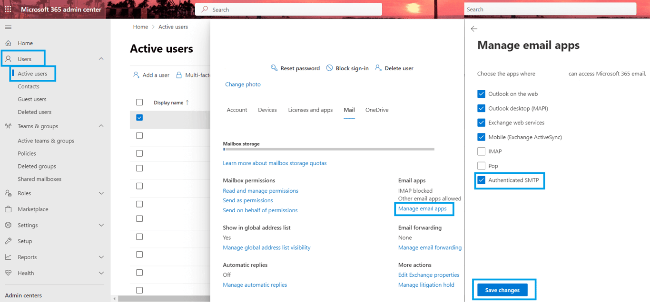Click the Users person icon in sidebar
This screenshot has height=302, width=650.
click(8, 59)
